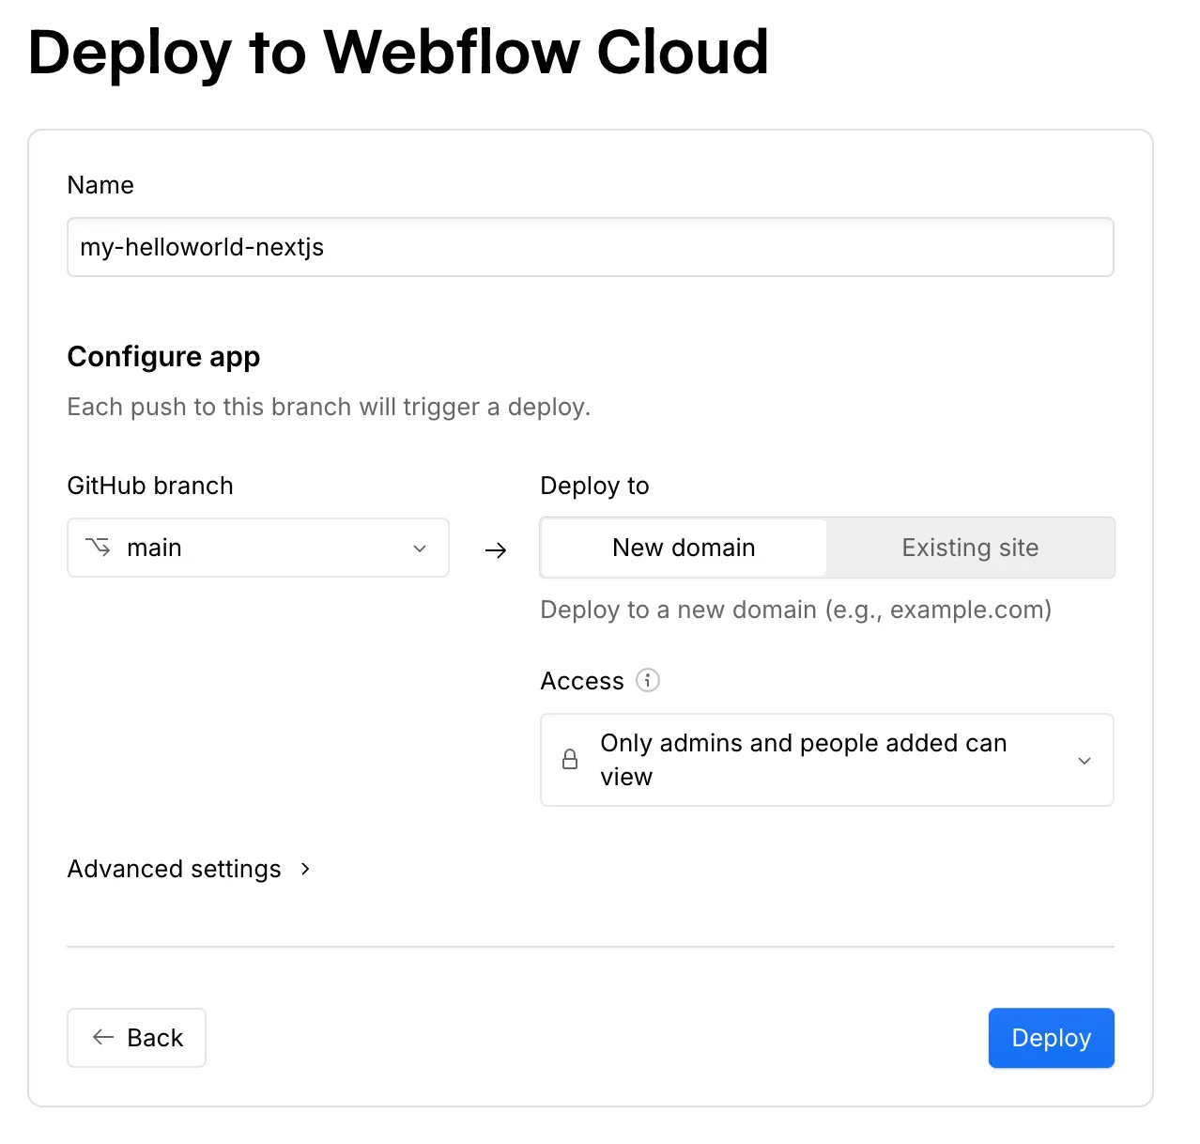The width and height of the screenshot is (1200, 1144).
Task: Select the New domain tab
Action: click(684, 548)
